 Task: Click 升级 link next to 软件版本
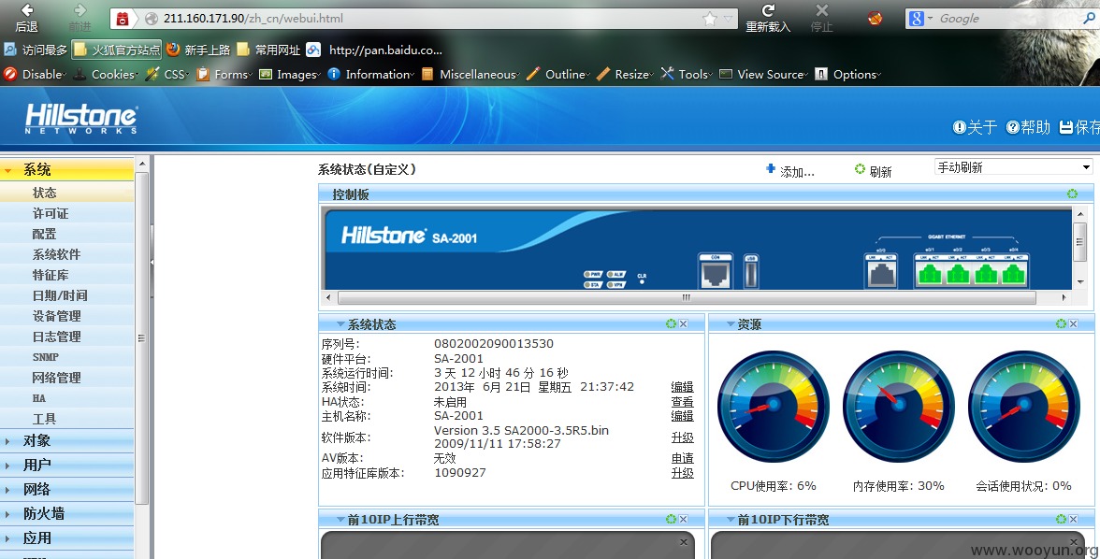pyautogui.click(x=683, y=437)
